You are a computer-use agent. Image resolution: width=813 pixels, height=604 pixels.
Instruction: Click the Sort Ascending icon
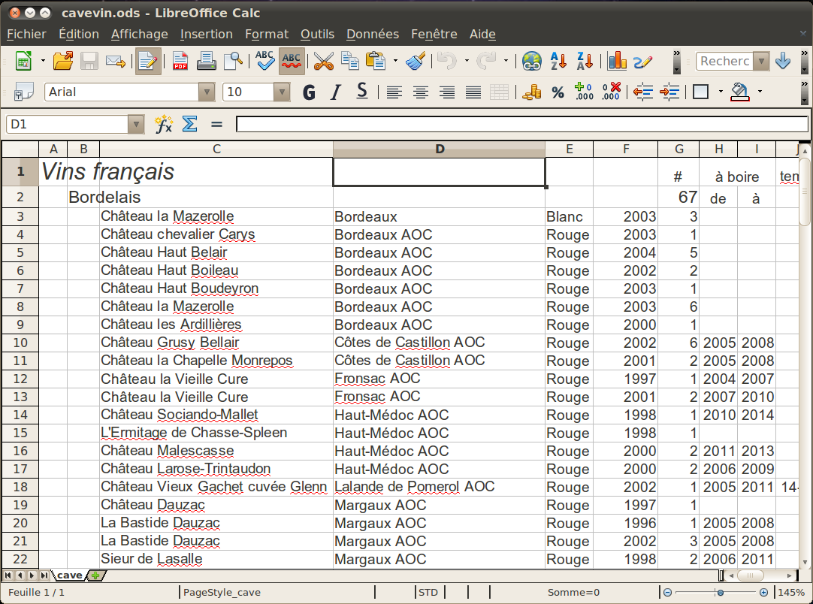558,61
